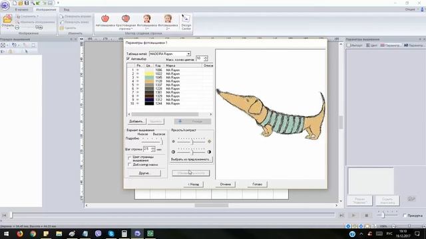This screenshot has width=426, height=239.
Task: Click the simulator stop button
Action: [x=367, y=215]
